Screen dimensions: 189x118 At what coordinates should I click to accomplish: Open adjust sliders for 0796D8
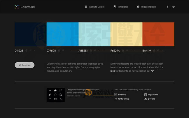coord(63,50)
